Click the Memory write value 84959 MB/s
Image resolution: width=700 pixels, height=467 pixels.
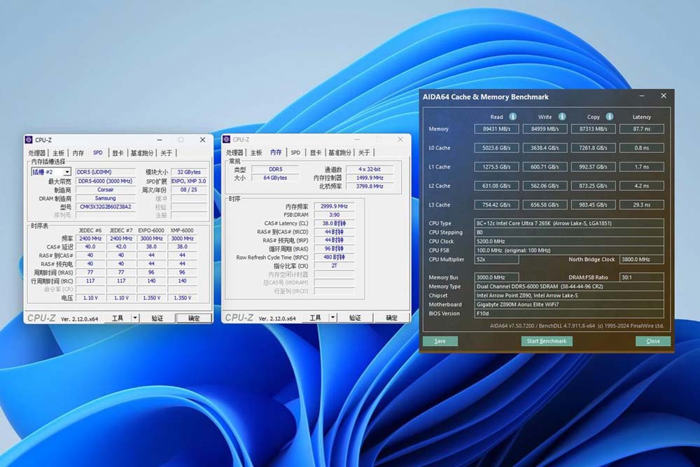coord(545,129)
